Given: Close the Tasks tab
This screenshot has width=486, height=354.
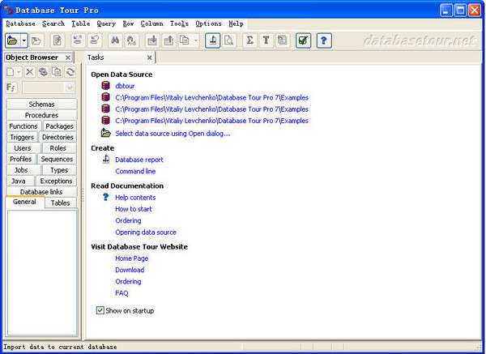Looking at the screenshot, I should tap(149, 58).
